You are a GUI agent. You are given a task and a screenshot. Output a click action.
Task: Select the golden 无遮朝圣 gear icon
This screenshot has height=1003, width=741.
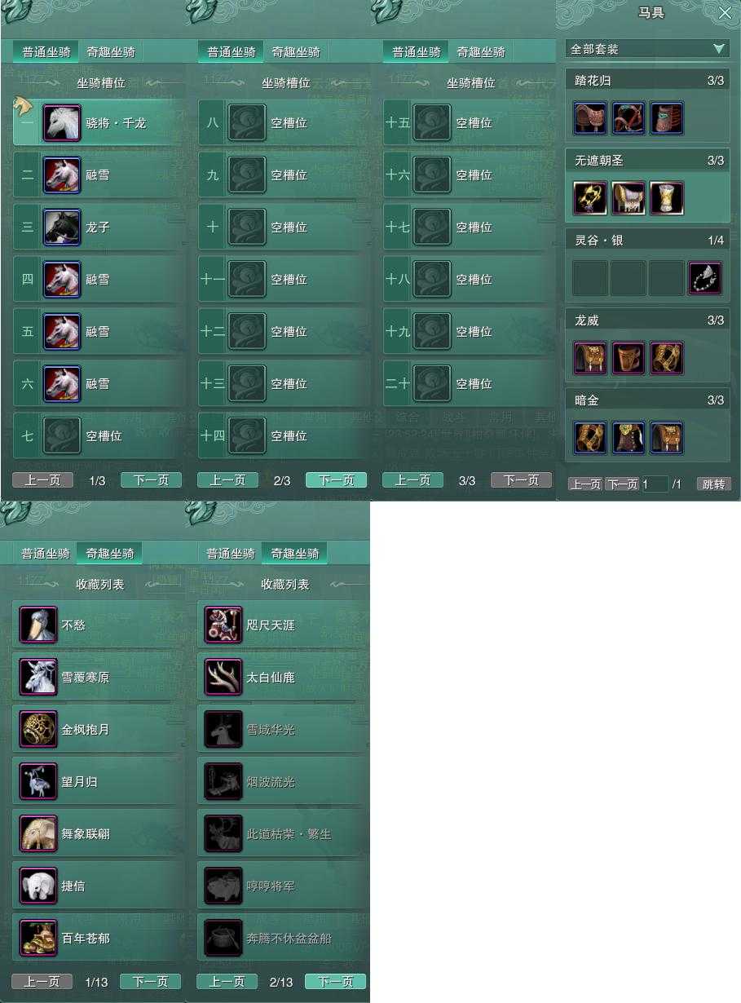(589, 199)
